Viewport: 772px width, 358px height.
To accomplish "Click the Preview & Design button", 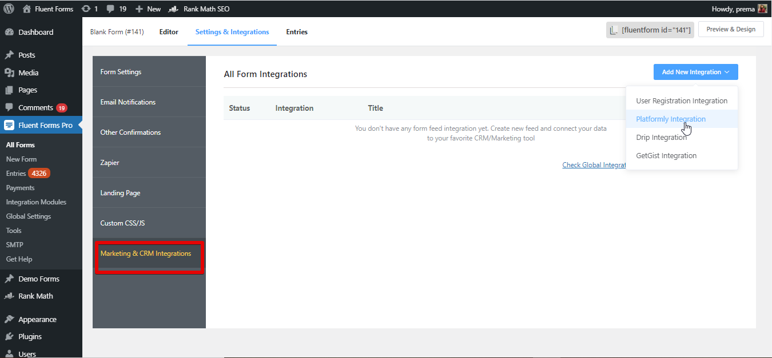I will (x=731, y=29).
